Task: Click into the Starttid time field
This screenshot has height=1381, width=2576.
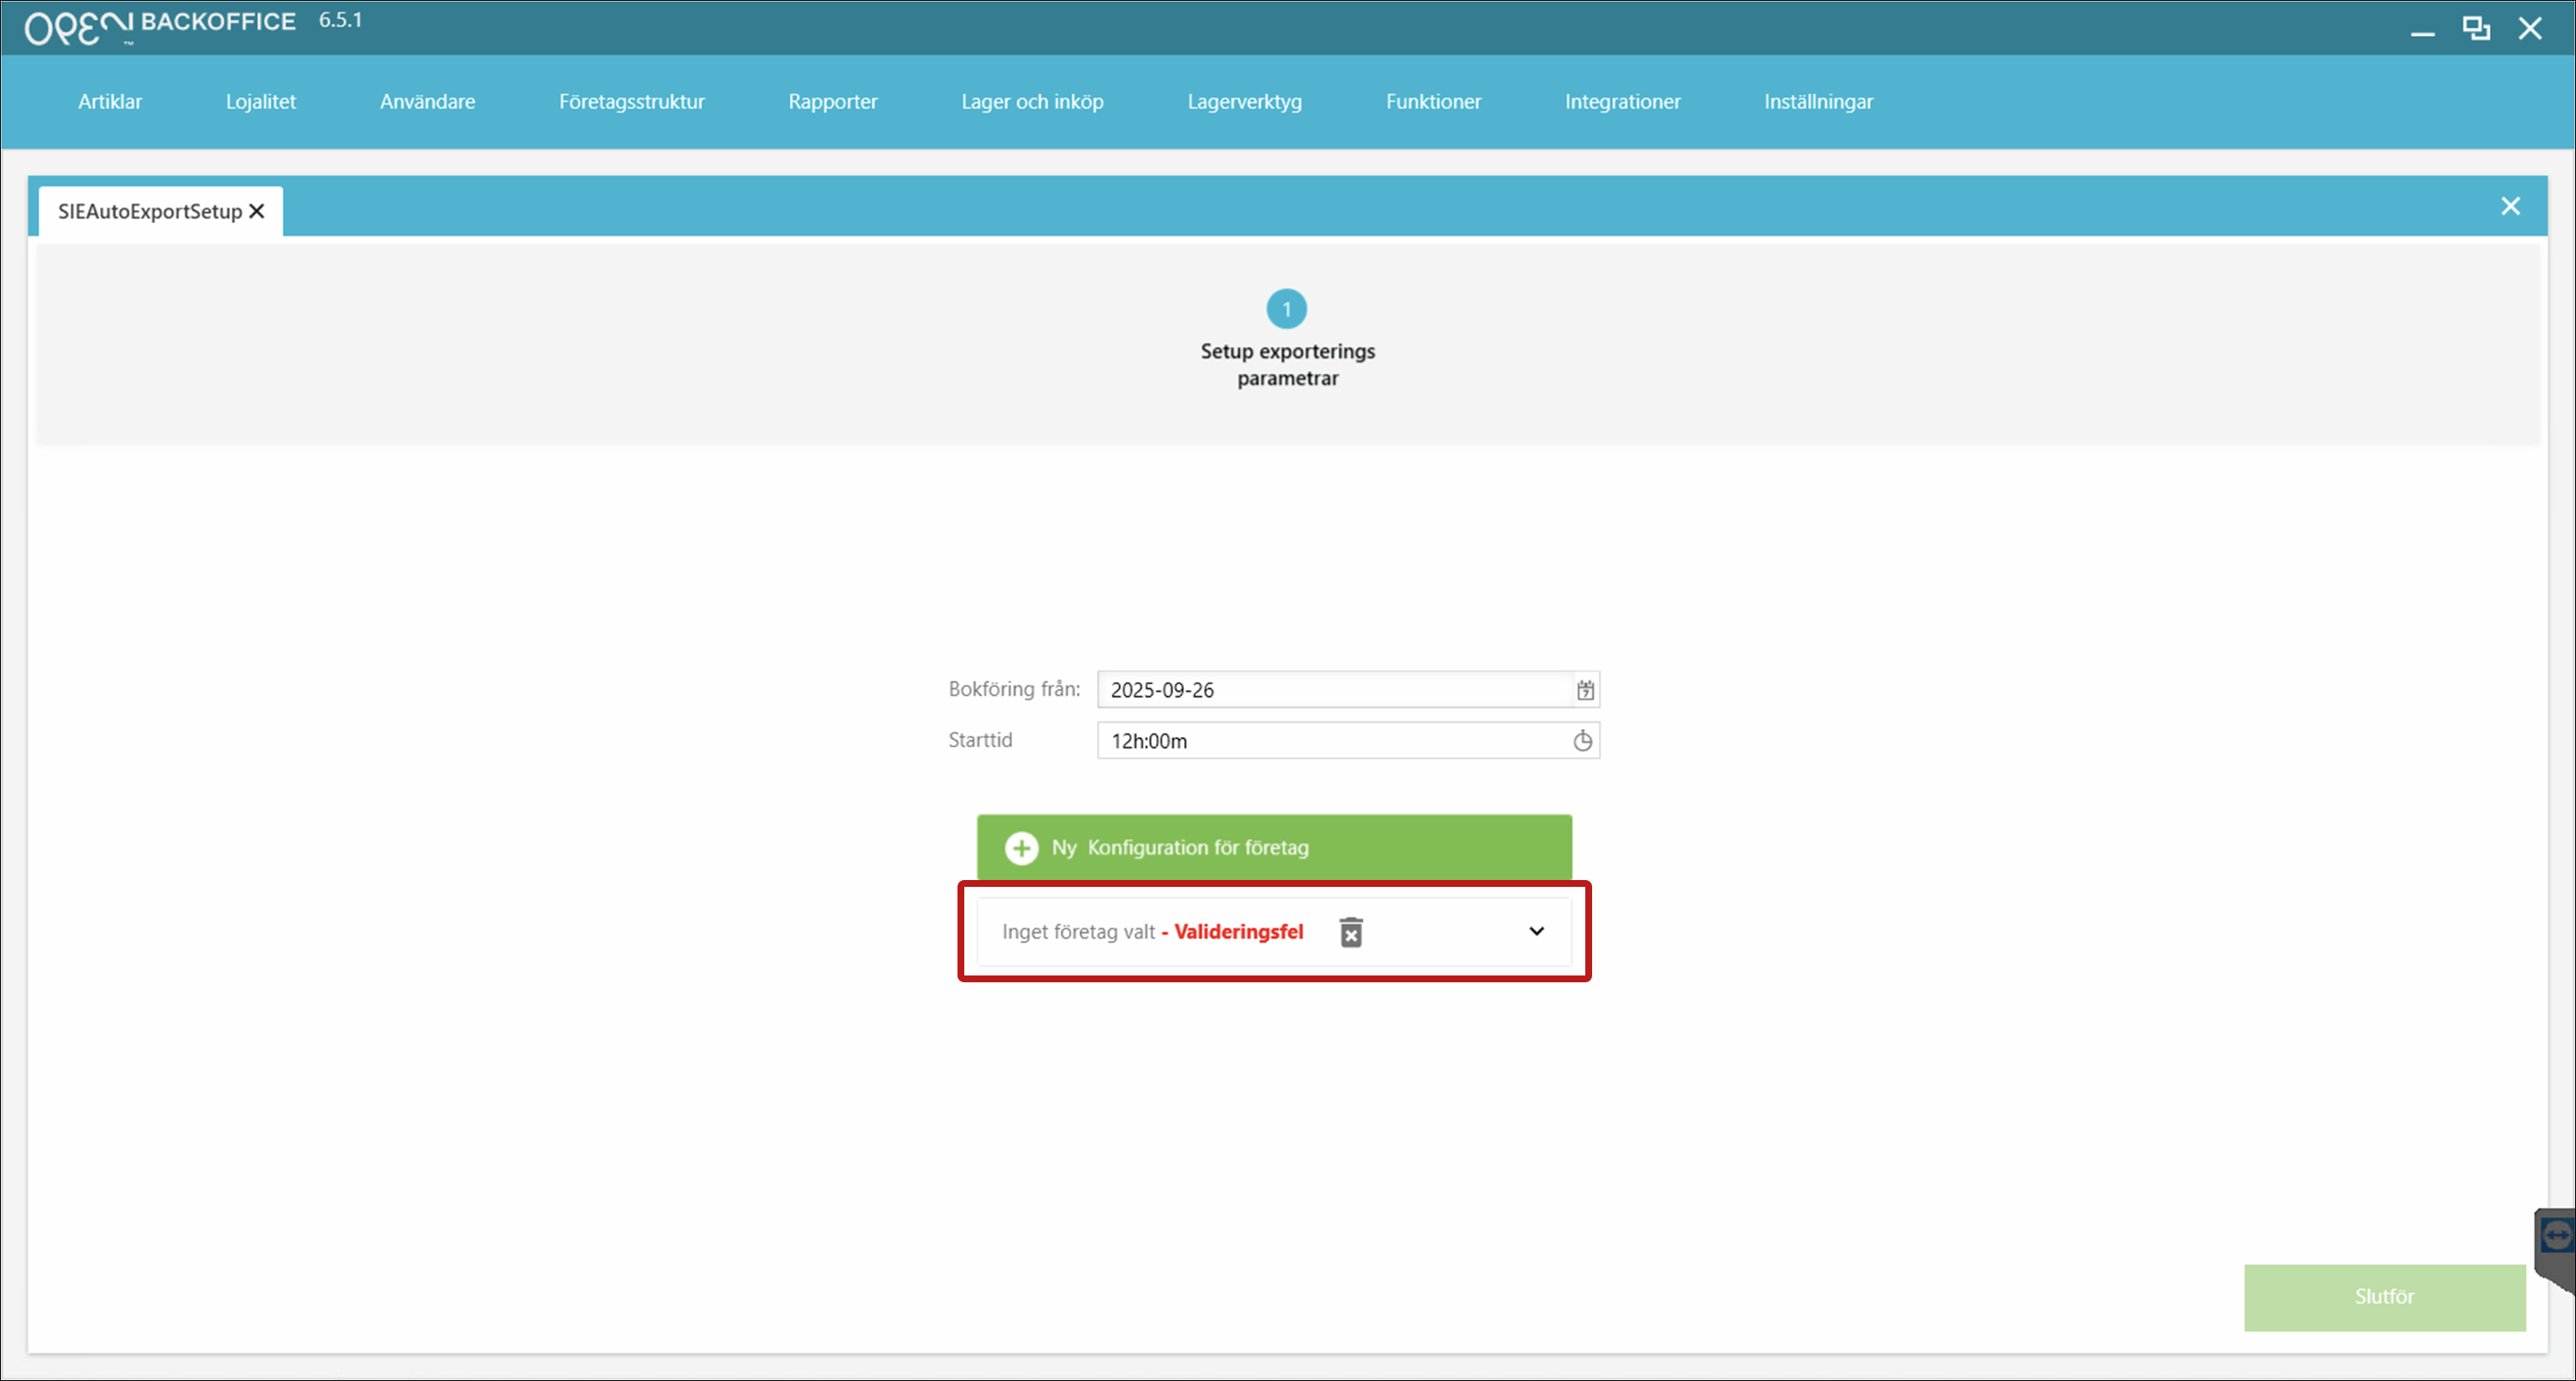Action: 1335,741
